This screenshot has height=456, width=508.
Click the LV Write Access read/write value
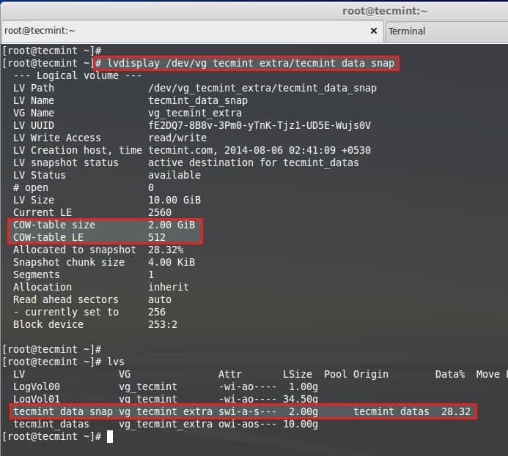[177, 138]
